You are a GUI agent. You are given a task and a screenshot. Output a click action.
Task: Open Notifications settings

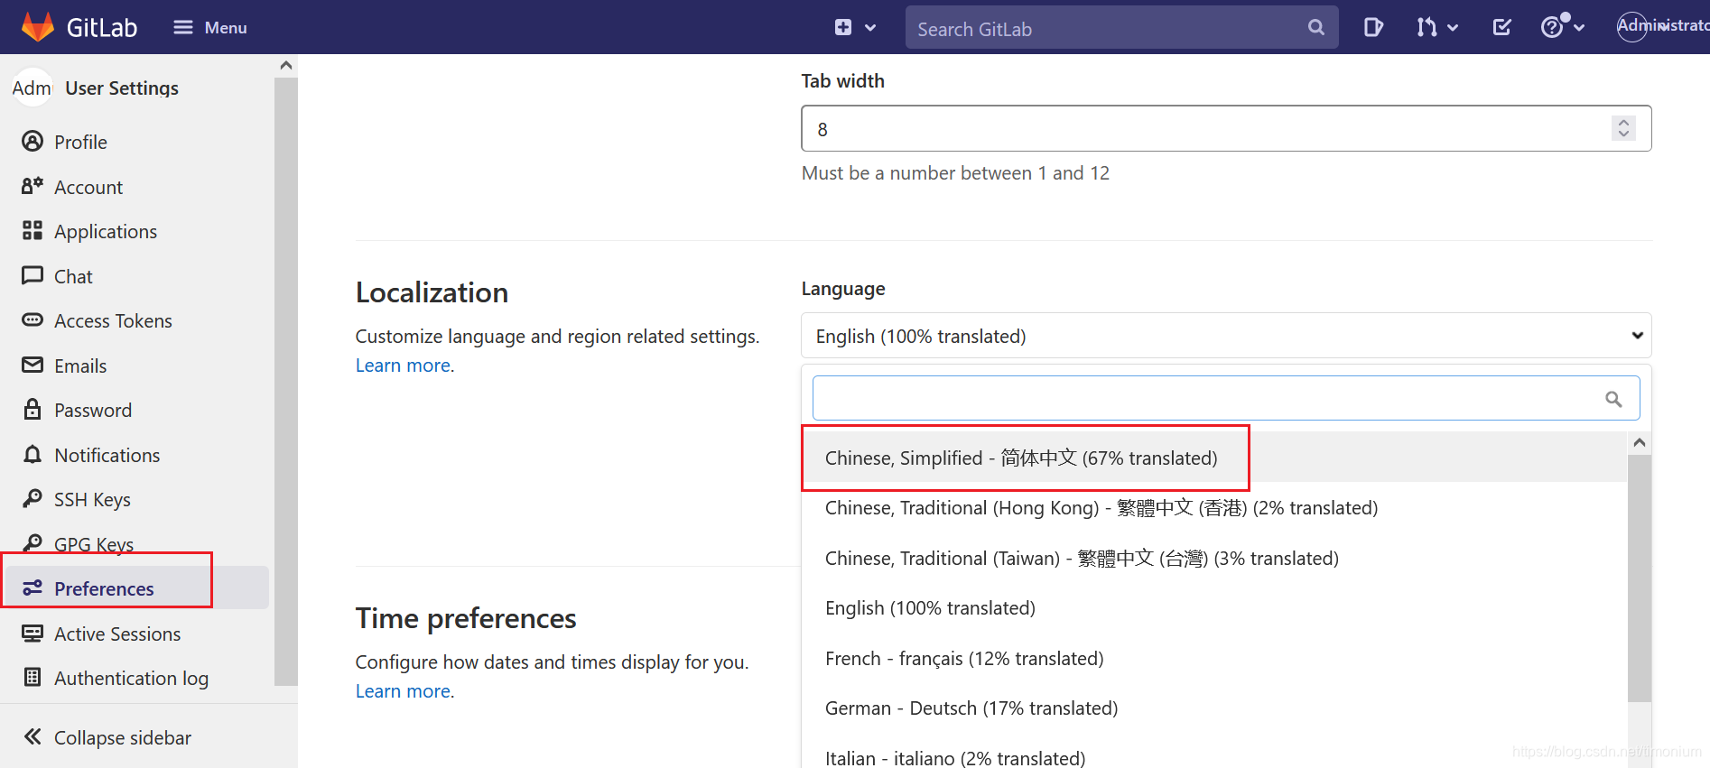pyautogui.click(x=107, y=455)
